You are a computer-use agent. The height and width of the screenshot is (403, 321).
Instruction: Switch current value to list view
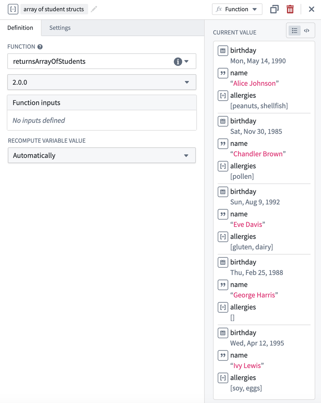pos(295,30)
